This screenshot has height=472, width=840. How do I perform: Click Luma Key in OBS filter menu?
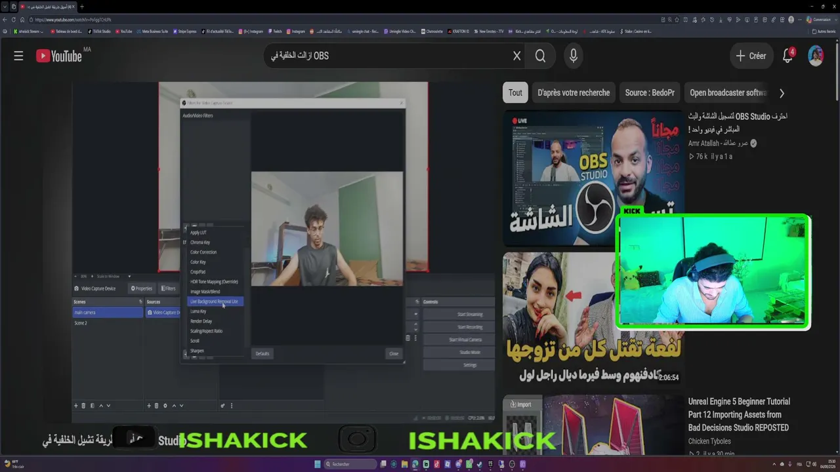pos(198,311)
